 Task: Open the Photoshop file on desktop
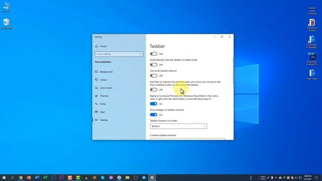tap(312, 59)
